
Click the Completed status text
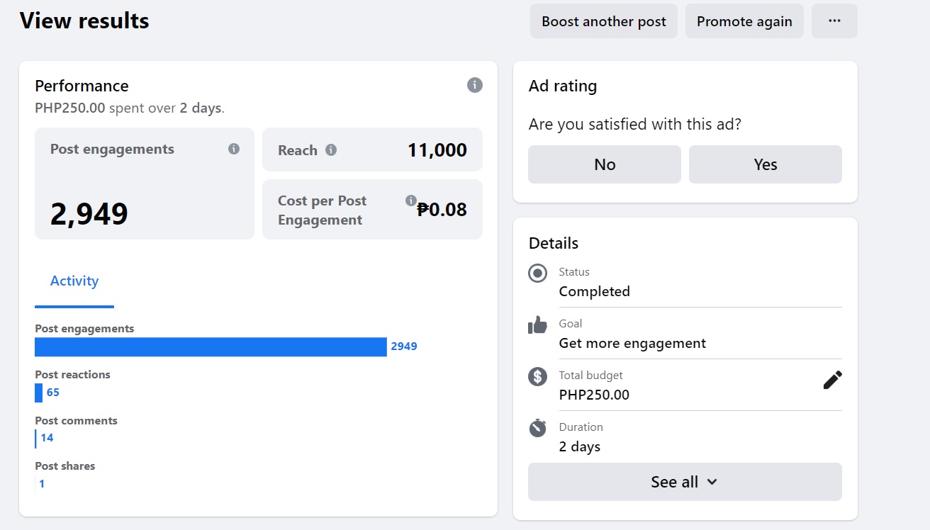(x=594, y=291)
